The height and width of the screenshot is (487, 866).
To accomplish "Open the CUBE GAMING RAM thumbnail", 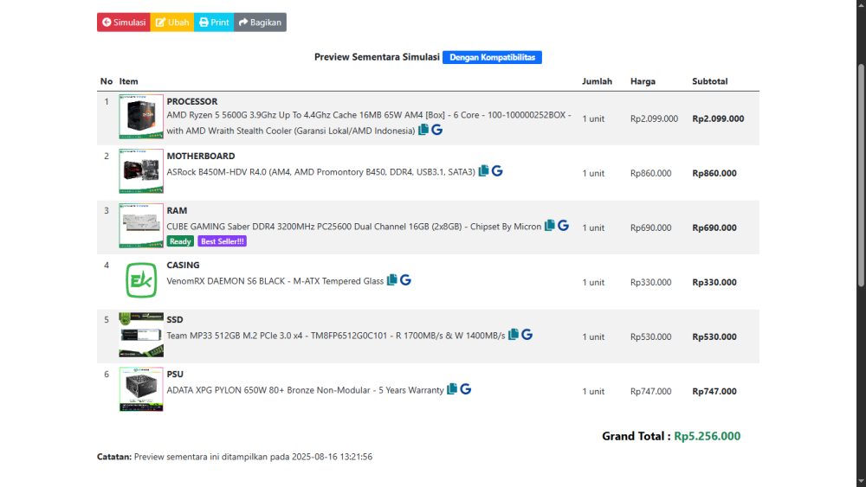I will pyautogui.click(x=141, y=226).
